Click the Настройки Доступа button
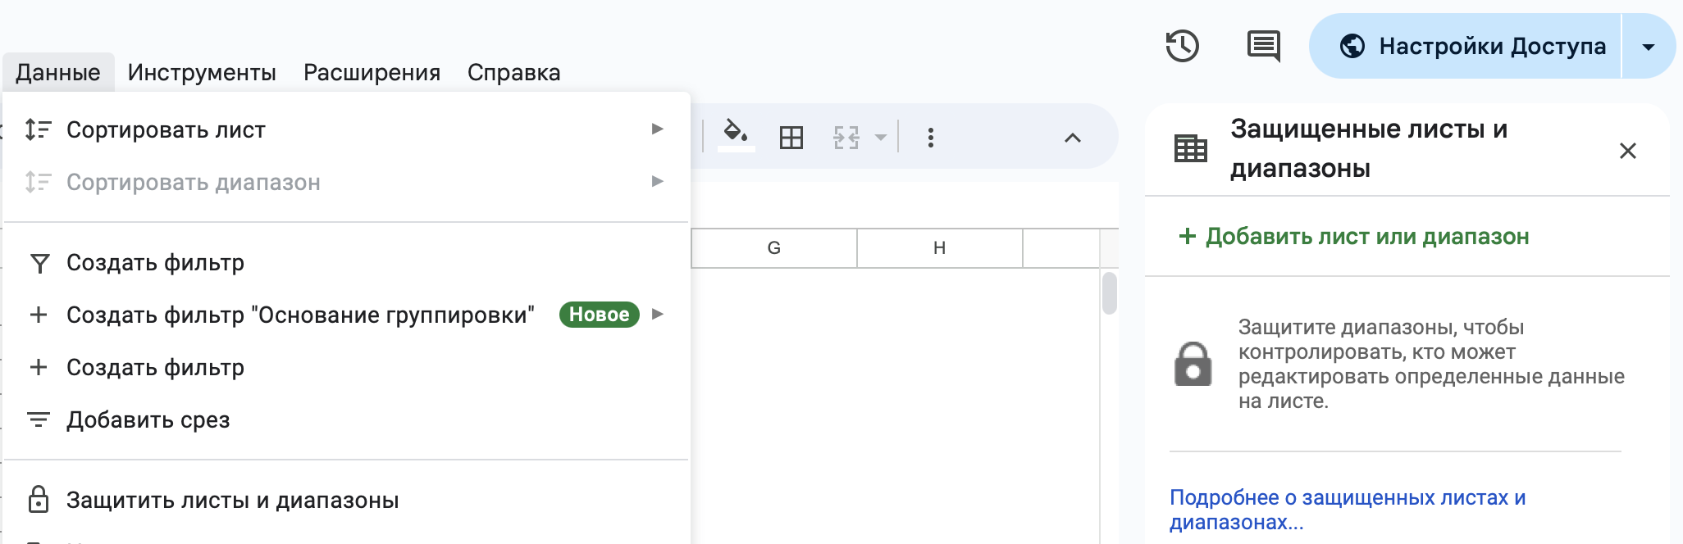Screen dimensions: 1683x544 click(1472, 47)
